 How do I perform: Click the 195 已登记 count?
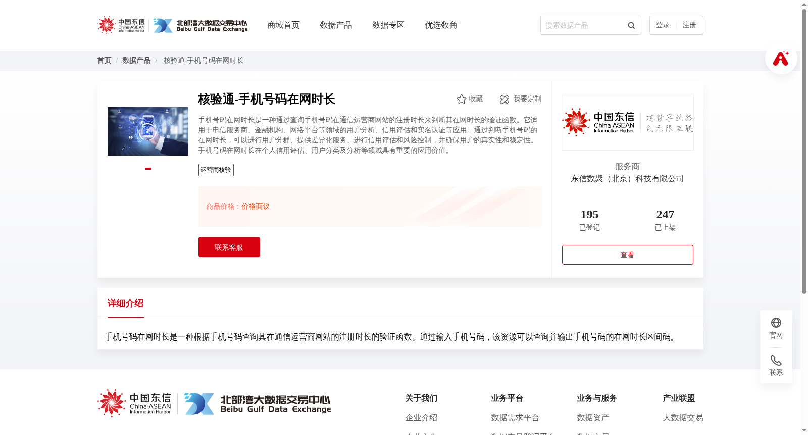(589, 220)
